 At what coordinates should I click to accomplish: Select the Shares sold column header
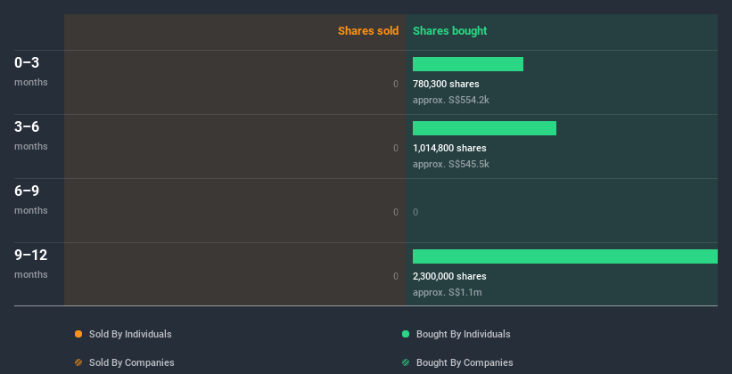367,31
